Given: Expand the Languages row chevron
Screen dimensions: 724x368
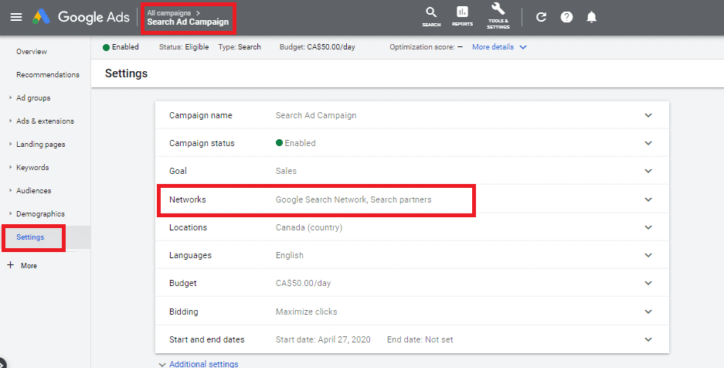Looking at the screenshot, I should (x=648, y=255).
